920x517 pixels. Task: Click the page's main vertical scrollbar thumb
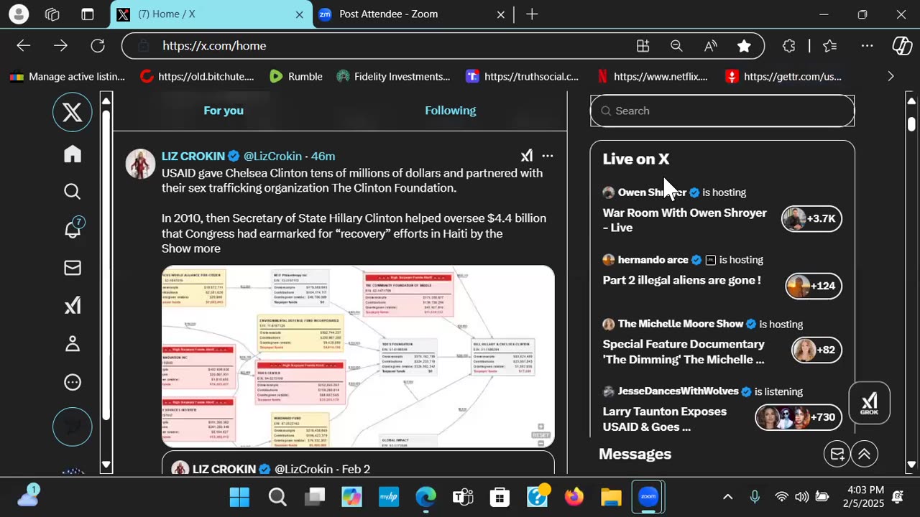click(x=911, y=124)
